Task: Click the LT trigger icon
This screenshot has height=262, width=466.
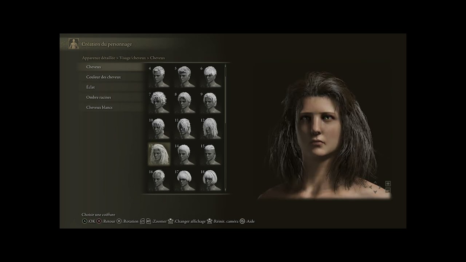Action: [142, 221]
